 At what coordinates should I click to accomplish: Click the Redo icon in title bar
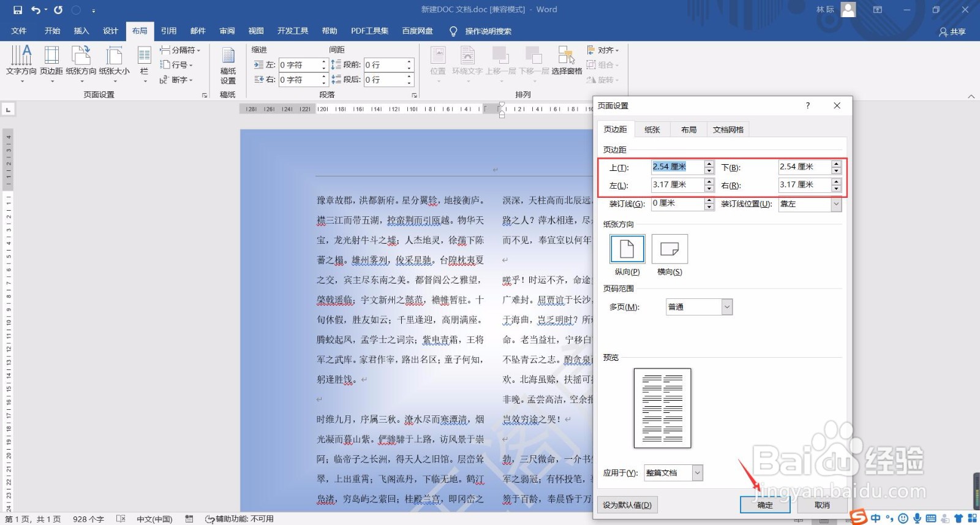pos(58,10)
